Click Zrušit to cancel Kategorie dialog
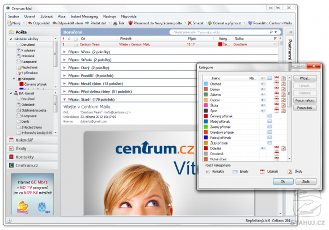Screen dimensions: 329x230 pos(306,182)
